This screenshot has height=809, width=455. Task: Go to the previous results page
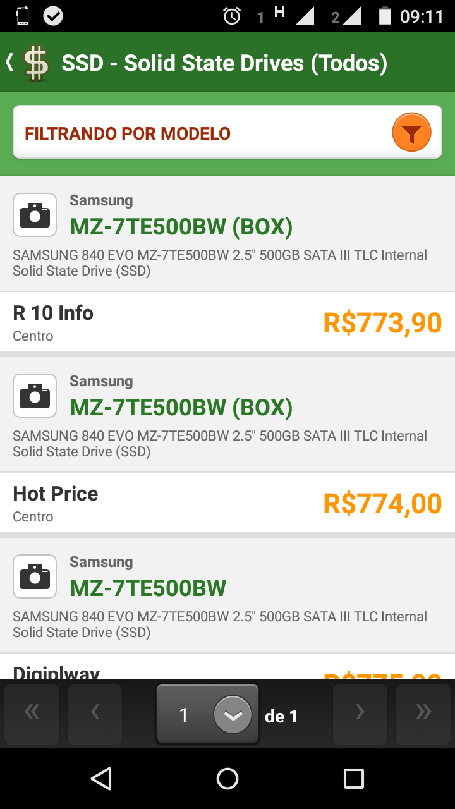pyautogui.click(x=95, y=714)
